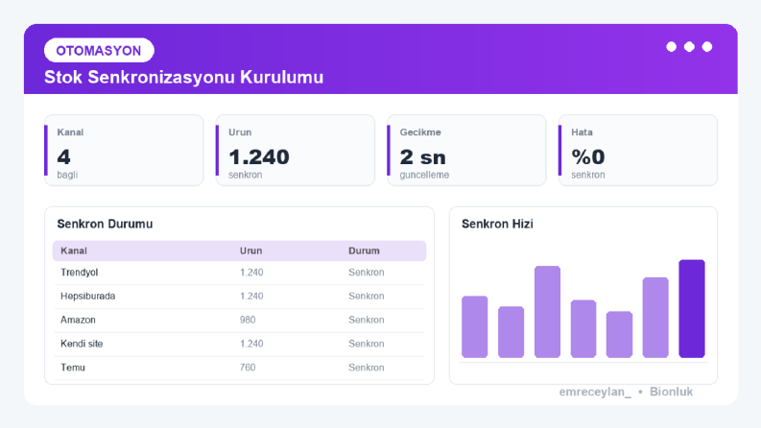Click the 1.240 value in Trendyol row
This screenshot has height=428, width=761.
(x=251, y=273)
